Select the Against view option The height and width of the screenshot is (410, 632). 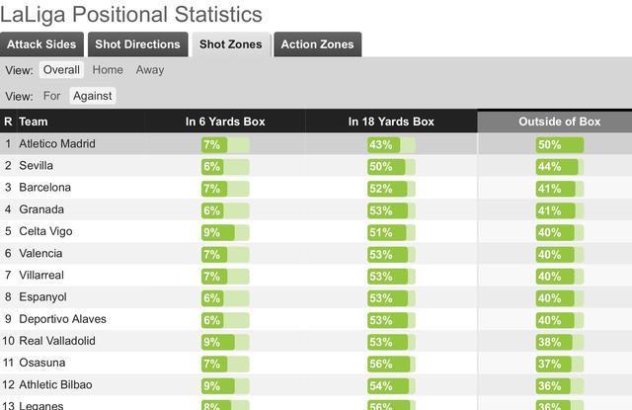coord(93,96)
